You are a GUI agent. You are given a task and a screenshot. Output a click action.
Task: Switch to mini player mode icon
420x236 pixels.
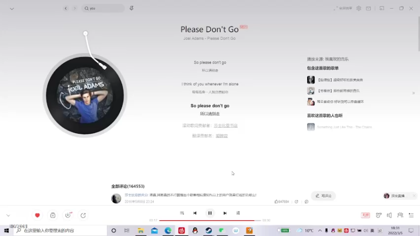point(382,8)
